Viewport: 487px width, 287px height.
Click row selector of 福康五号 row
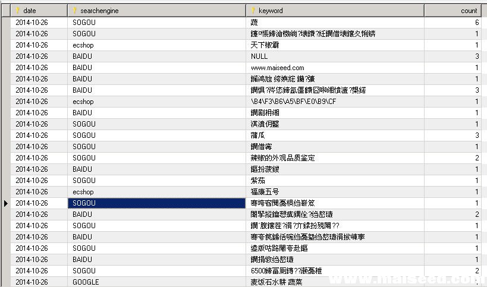pyautogui.click(x=6, y=192)
